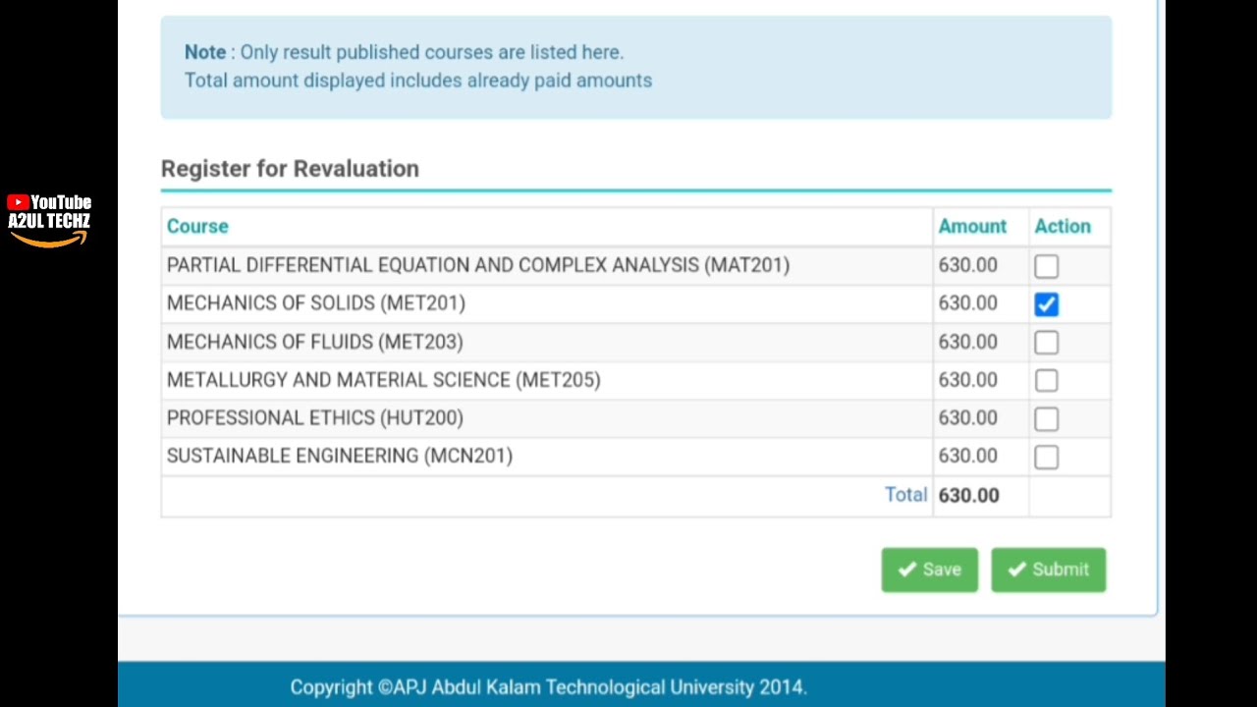Screen dimensions: 1257x707
Task: Click the green Save button
Action: point(929,570)
